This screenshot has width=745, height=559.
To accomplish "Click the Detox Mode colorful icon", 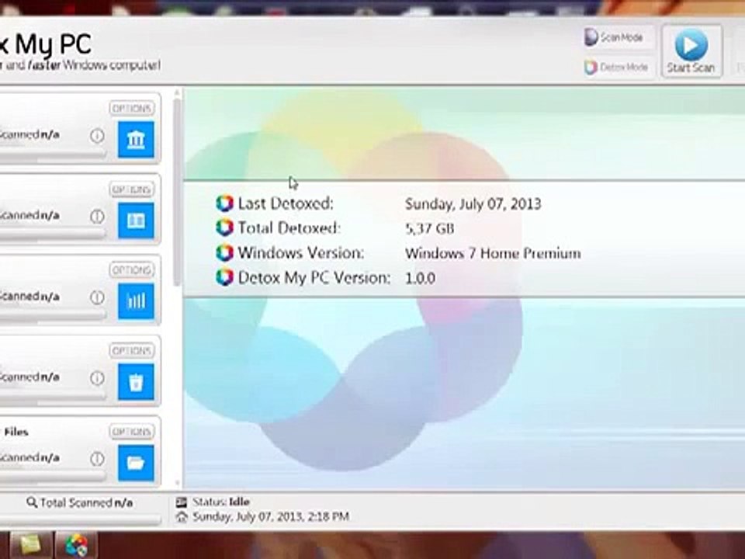I will [x=591, y=68].
